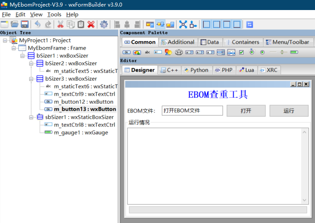Screen dimensions: 315x223
Task: Show the Lua editor tab
Action: 247,70
